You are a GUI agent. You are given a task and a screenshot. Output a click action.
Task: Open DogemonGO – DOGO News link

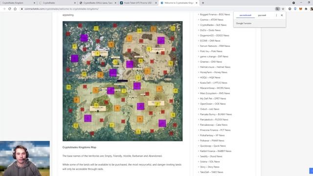pyautogui.click(x=215, y=36)
